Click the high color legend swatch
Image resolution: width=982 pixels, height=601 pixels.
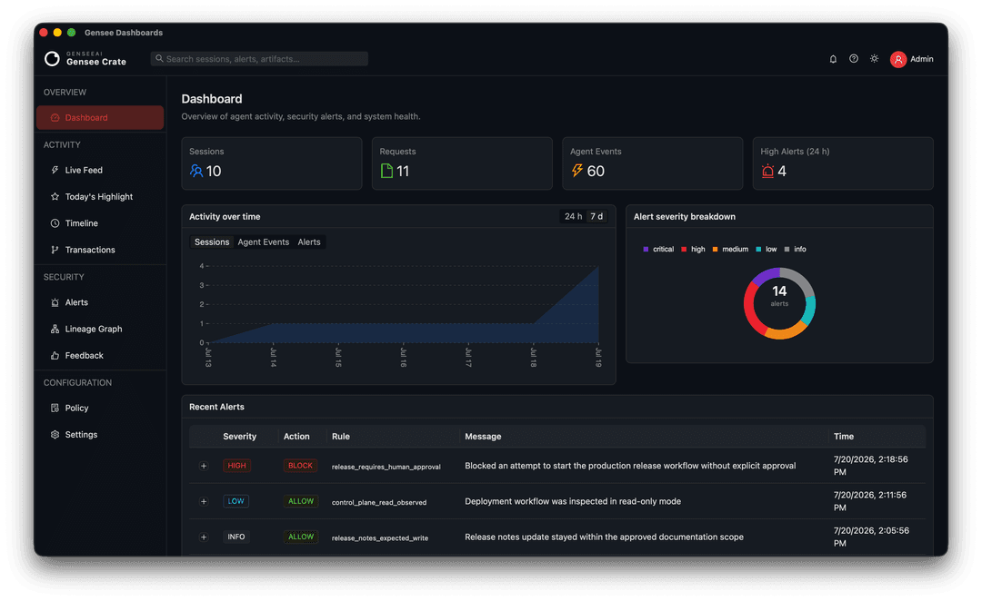coord(684,249)
